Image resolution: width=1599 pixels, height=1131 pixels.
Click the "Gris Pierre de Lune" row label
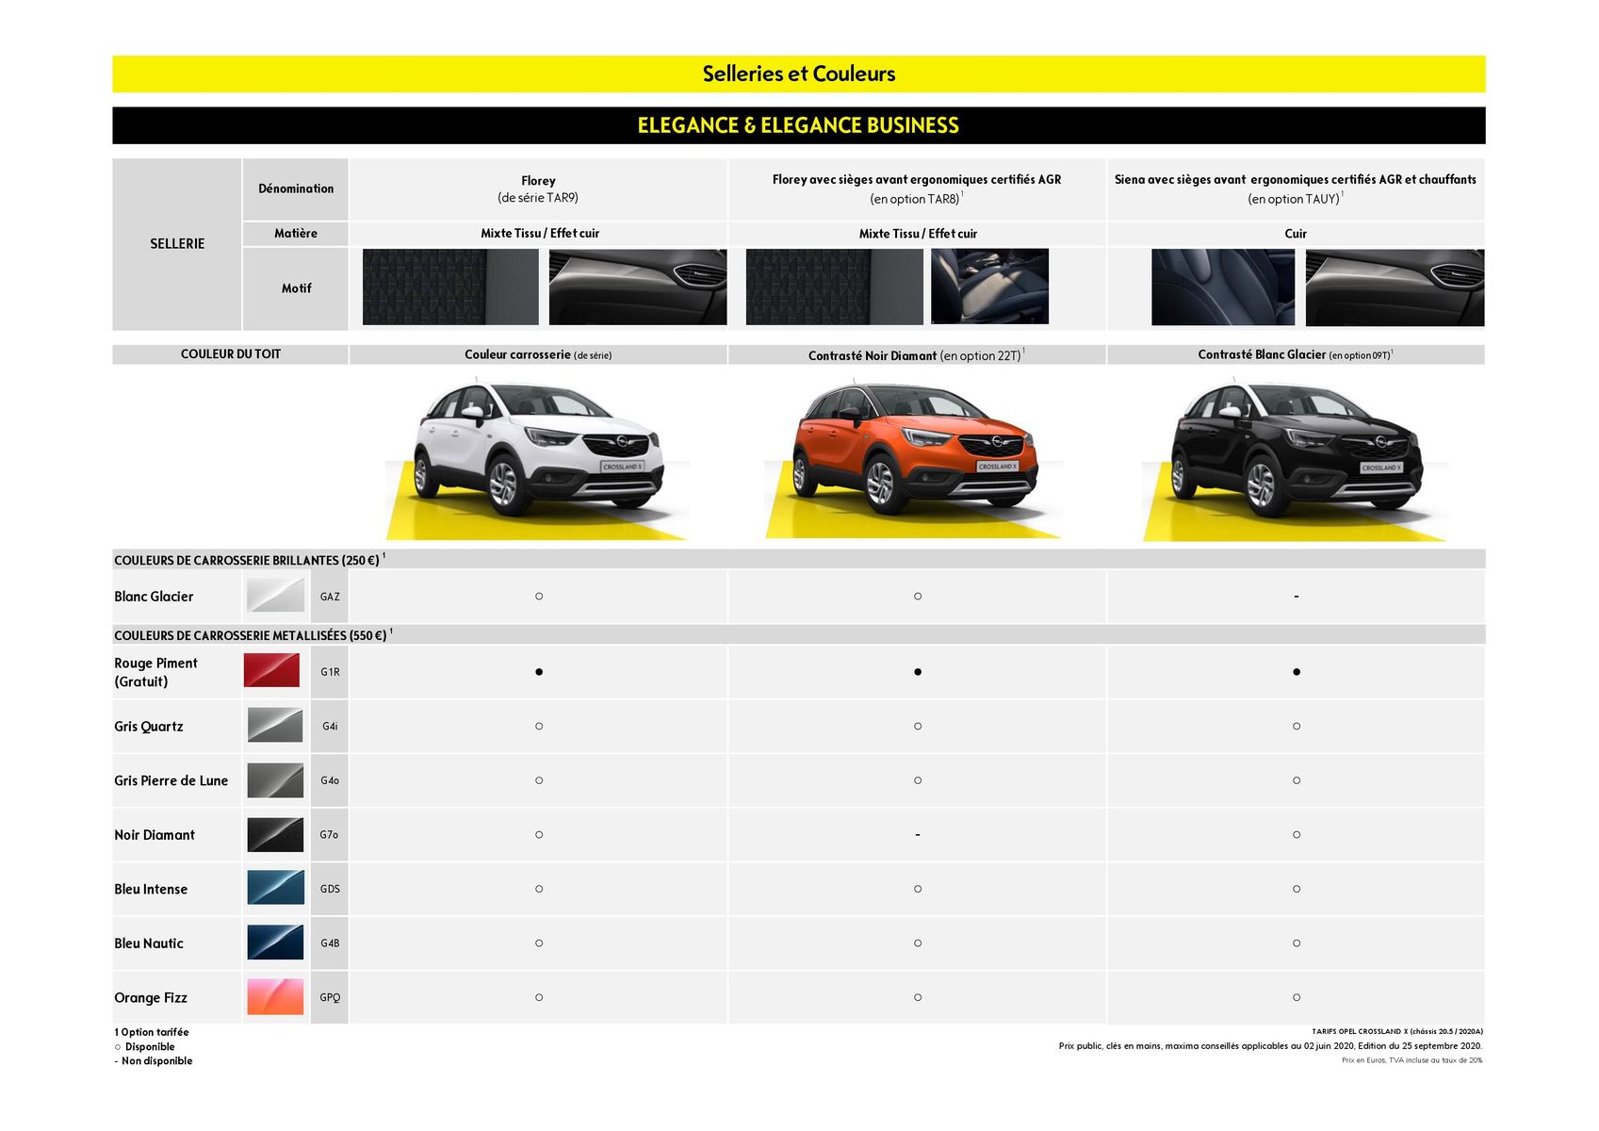pos(171,780)
